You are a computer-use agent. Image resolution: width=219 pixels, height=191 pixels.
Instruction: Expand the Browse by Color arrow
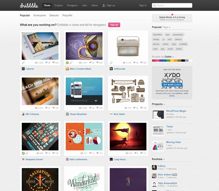point(173,57)
